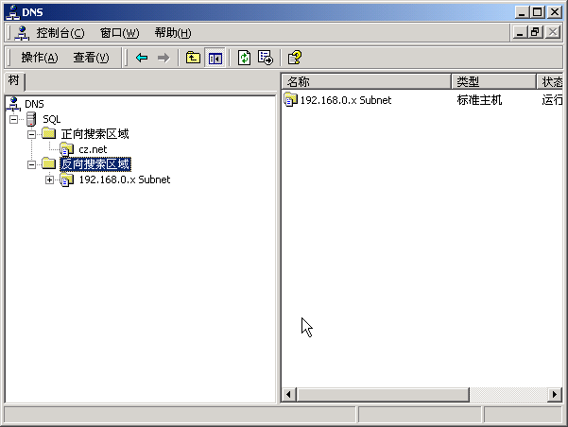Sort list by the 名称 column header
This screenshot has height=427, width=568.
coord(366,82)
